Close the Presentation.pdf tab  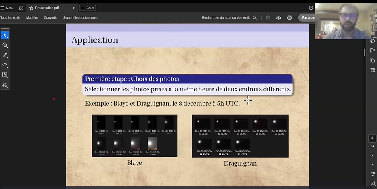(74, 8)
